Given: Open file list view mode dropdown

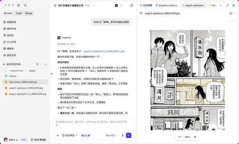Looking at the screenshot, I should [x=38, y=64].
